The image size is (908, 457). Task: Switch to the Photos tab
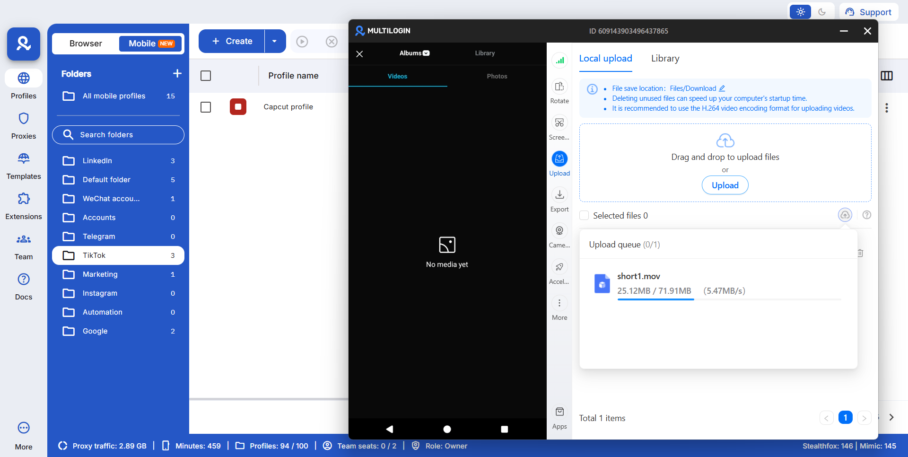pos(497,76)
